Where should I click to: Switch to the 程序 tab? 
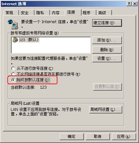[x=88, y=13]
